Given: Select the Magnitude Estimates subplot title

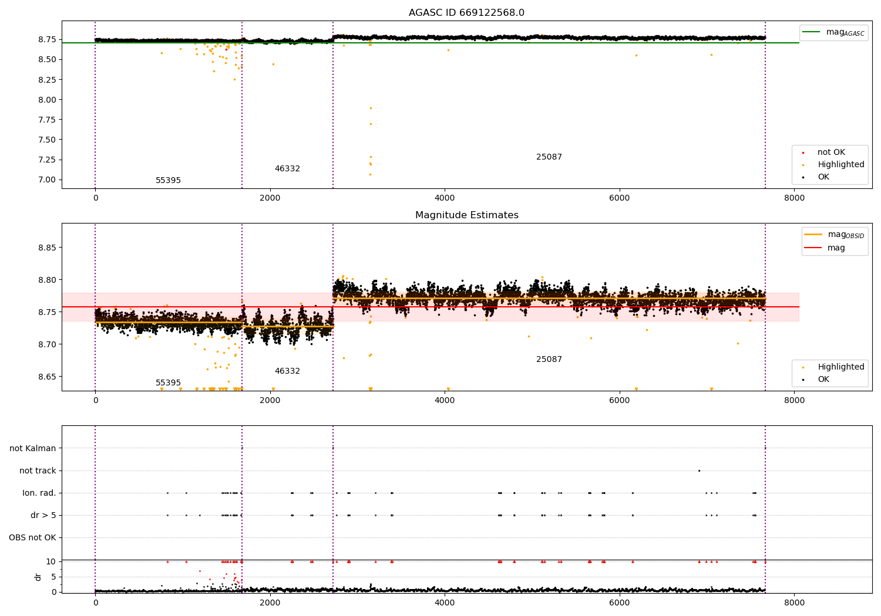Looking at the screenshot, I should click(466, 215).
